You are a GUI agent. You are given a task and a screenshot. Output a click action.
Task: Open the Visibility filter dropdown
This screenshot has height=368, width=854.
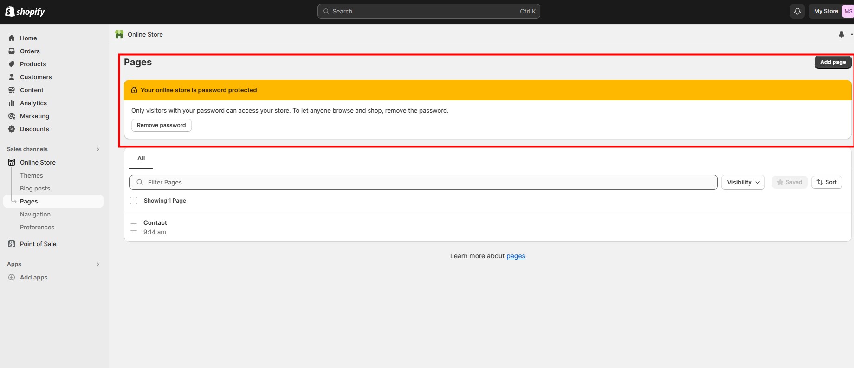[x=743, y=182]
